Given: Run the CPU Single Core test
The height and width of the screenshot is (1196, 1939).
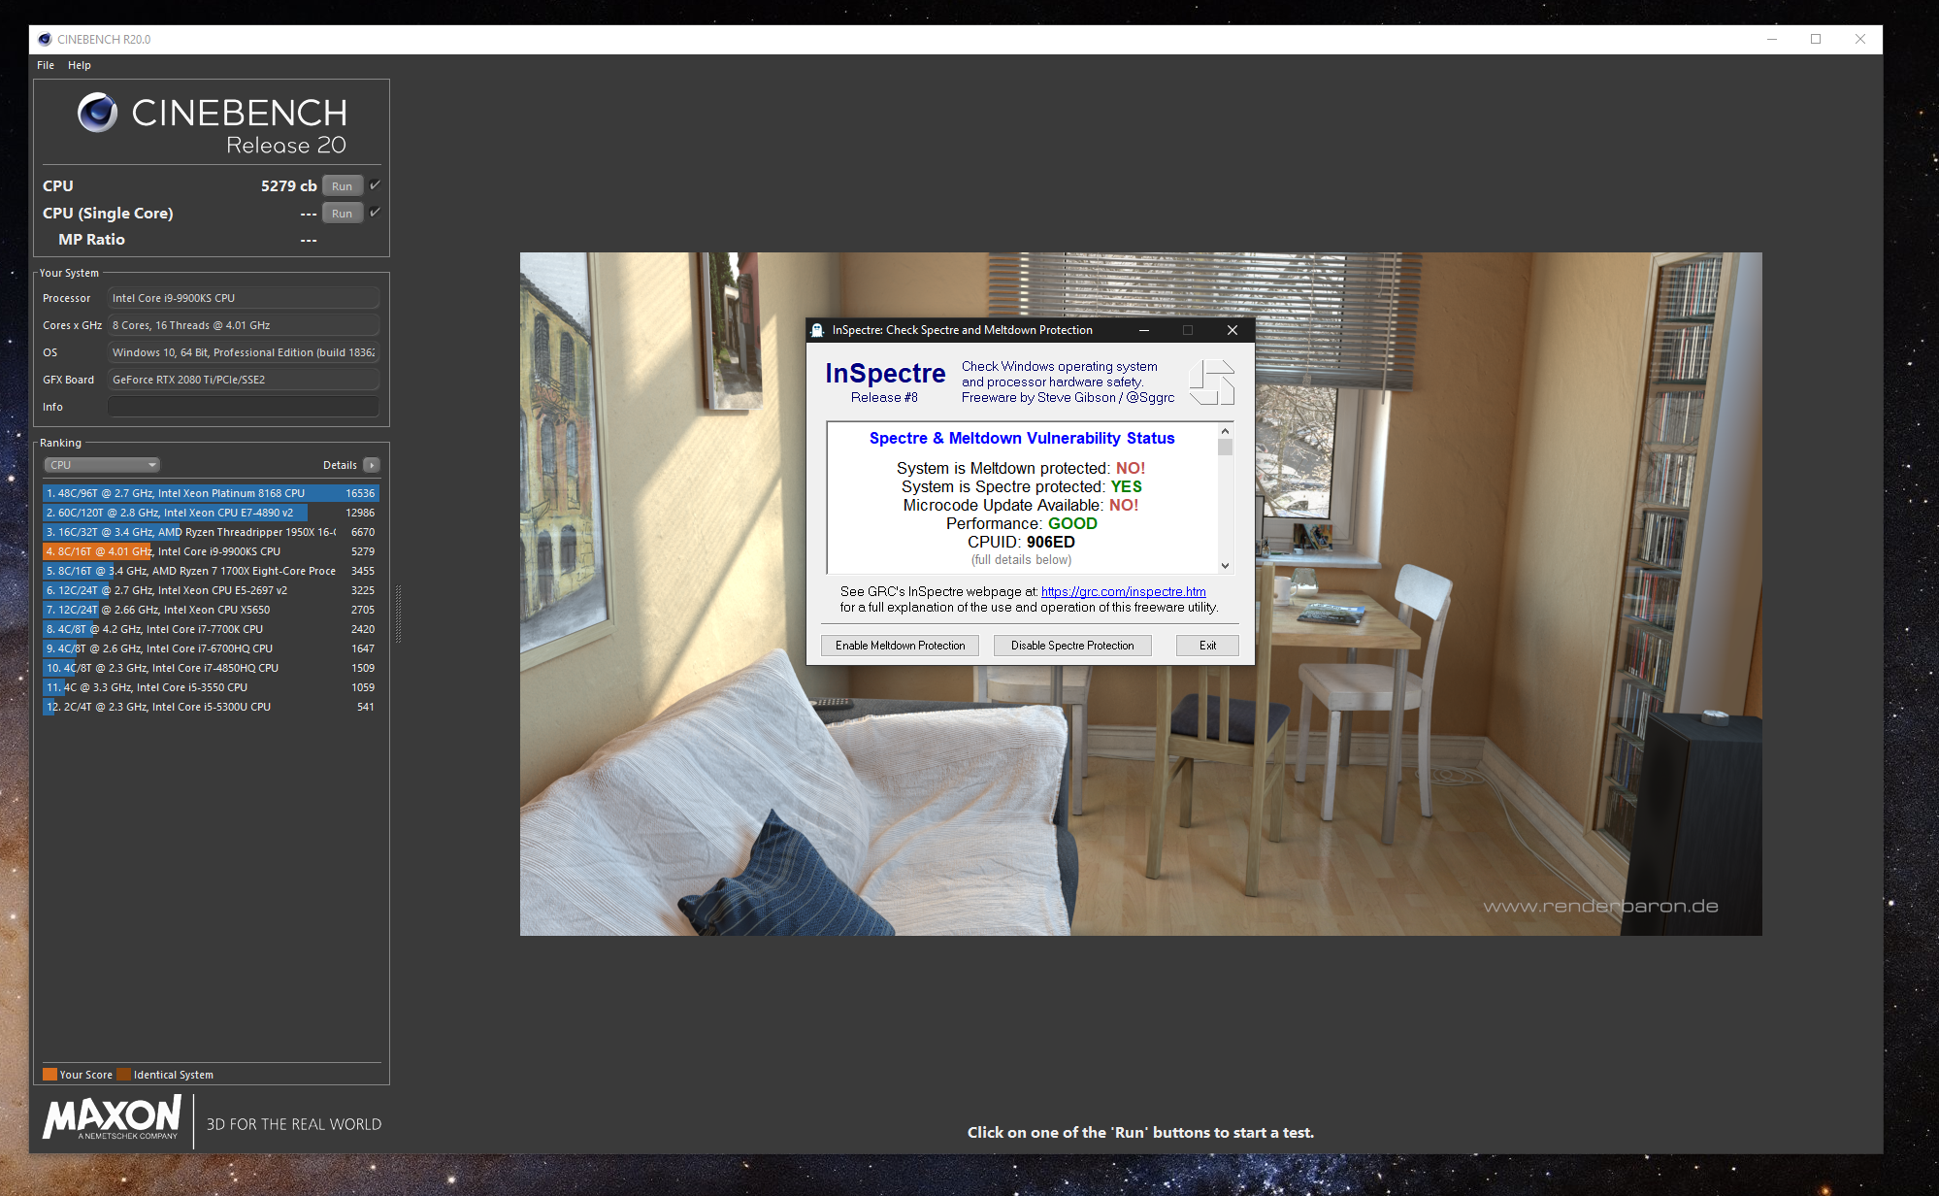Looking at the screenshot, I should coord(342,214).
